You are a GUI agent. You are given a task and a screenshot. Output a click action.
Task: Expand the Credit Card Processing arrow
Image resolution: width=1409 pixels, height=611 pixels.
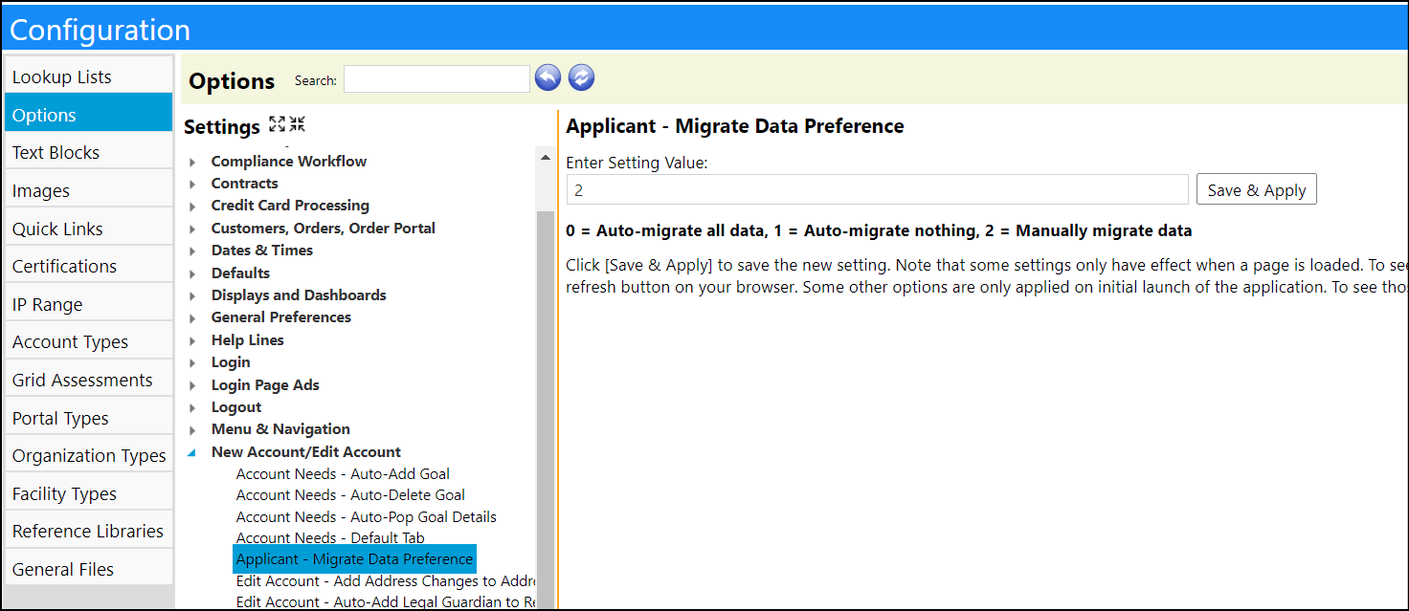(192, 206)
